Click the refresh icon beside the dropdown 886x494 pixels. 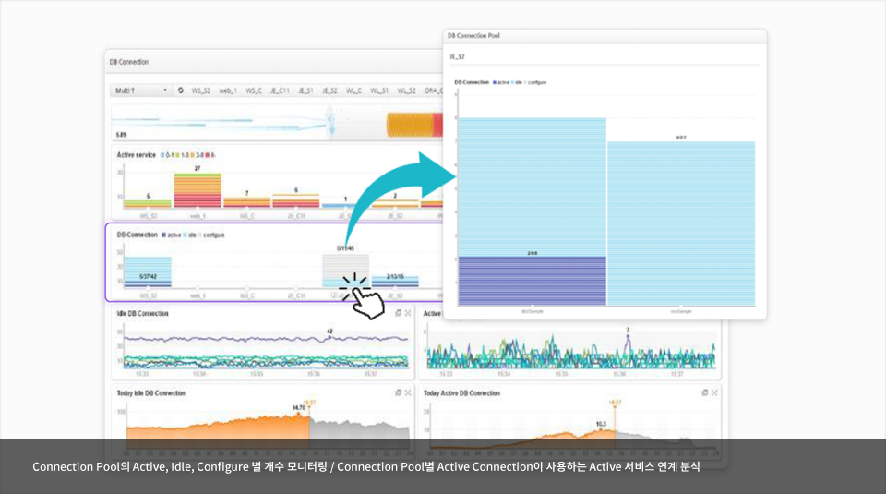pyautogui.click(x=180, y=90)
